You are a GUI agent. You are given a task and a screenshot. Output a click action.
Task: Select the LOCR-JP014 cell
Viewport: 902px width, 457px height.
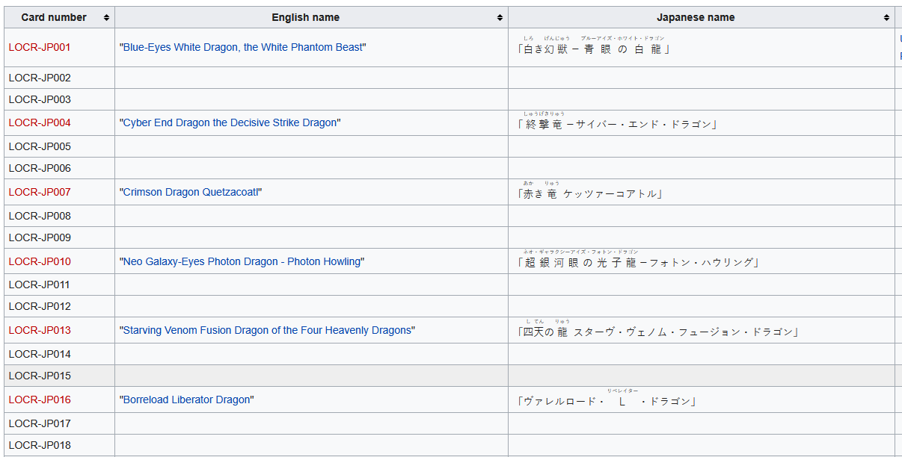(59, 354)
